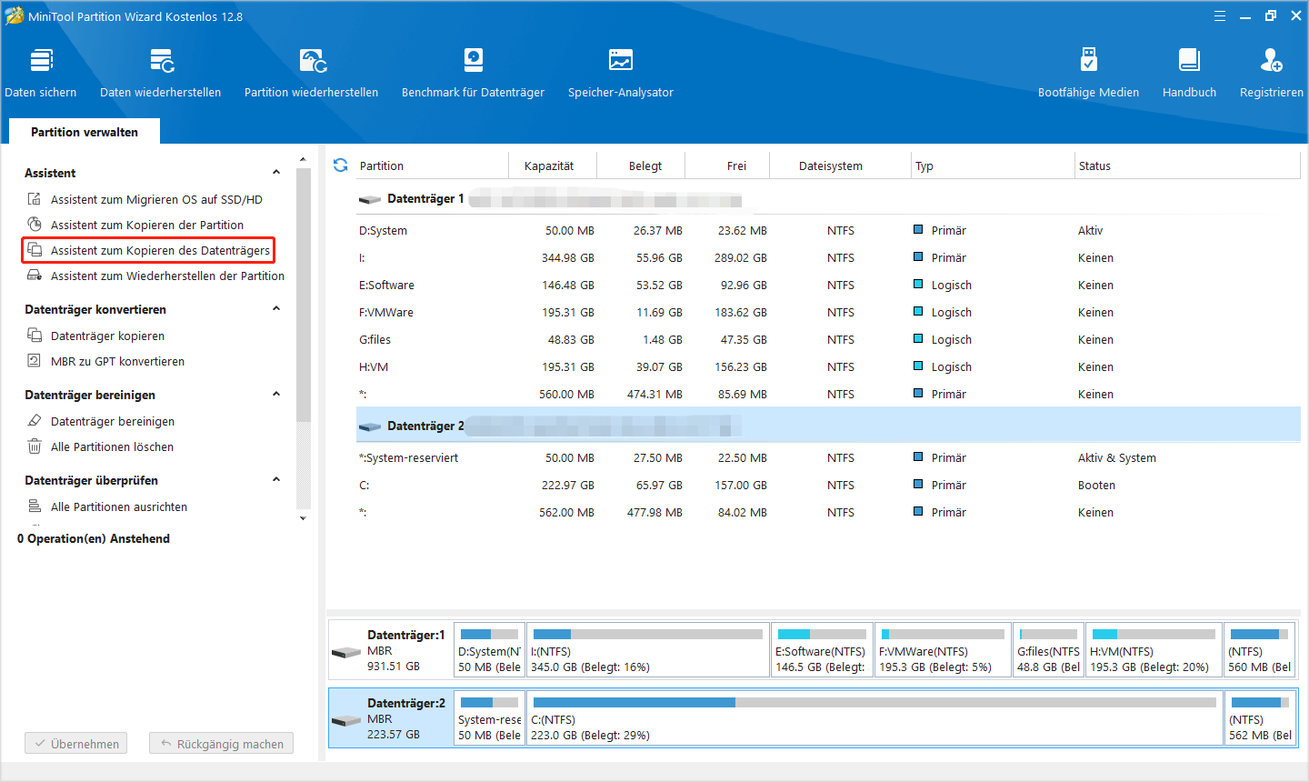Click usage bar of C:(NTFS) in disk map
This screenshot has width=1309, height=782.
[874, 702]
